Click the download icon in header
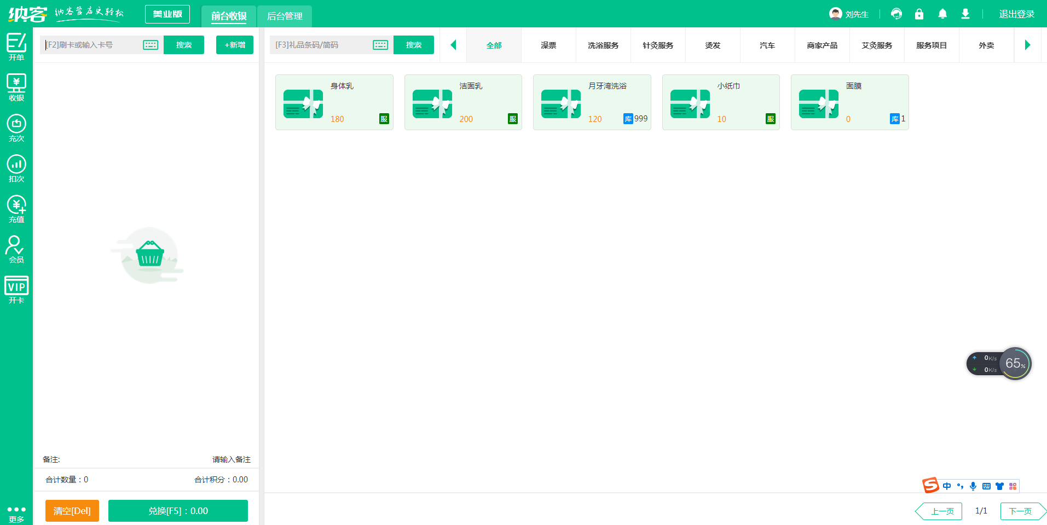Image resolution: width=1047 pixels, height=525 pixels. pos(965,14)
